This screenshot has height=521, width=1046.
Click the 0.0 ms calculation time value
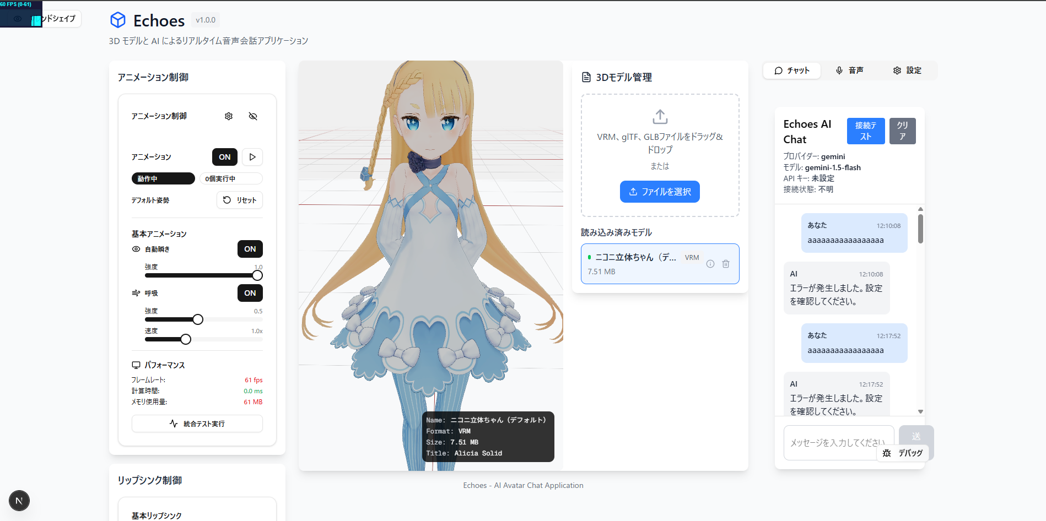tap(253, 391)
